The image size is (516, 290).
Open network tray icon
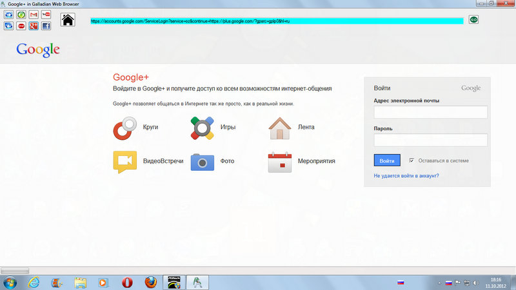point(466,283)
